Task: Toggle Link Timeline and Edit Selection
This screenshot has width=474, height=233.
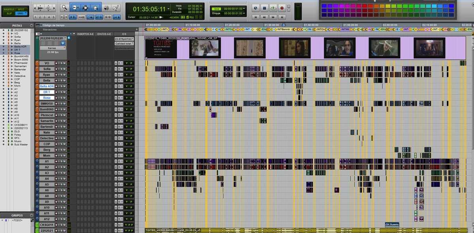Action: [x=99, y=17]
